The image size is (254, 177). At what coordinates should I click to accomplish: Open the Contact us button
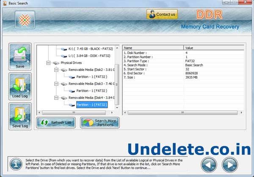(162, 14)
